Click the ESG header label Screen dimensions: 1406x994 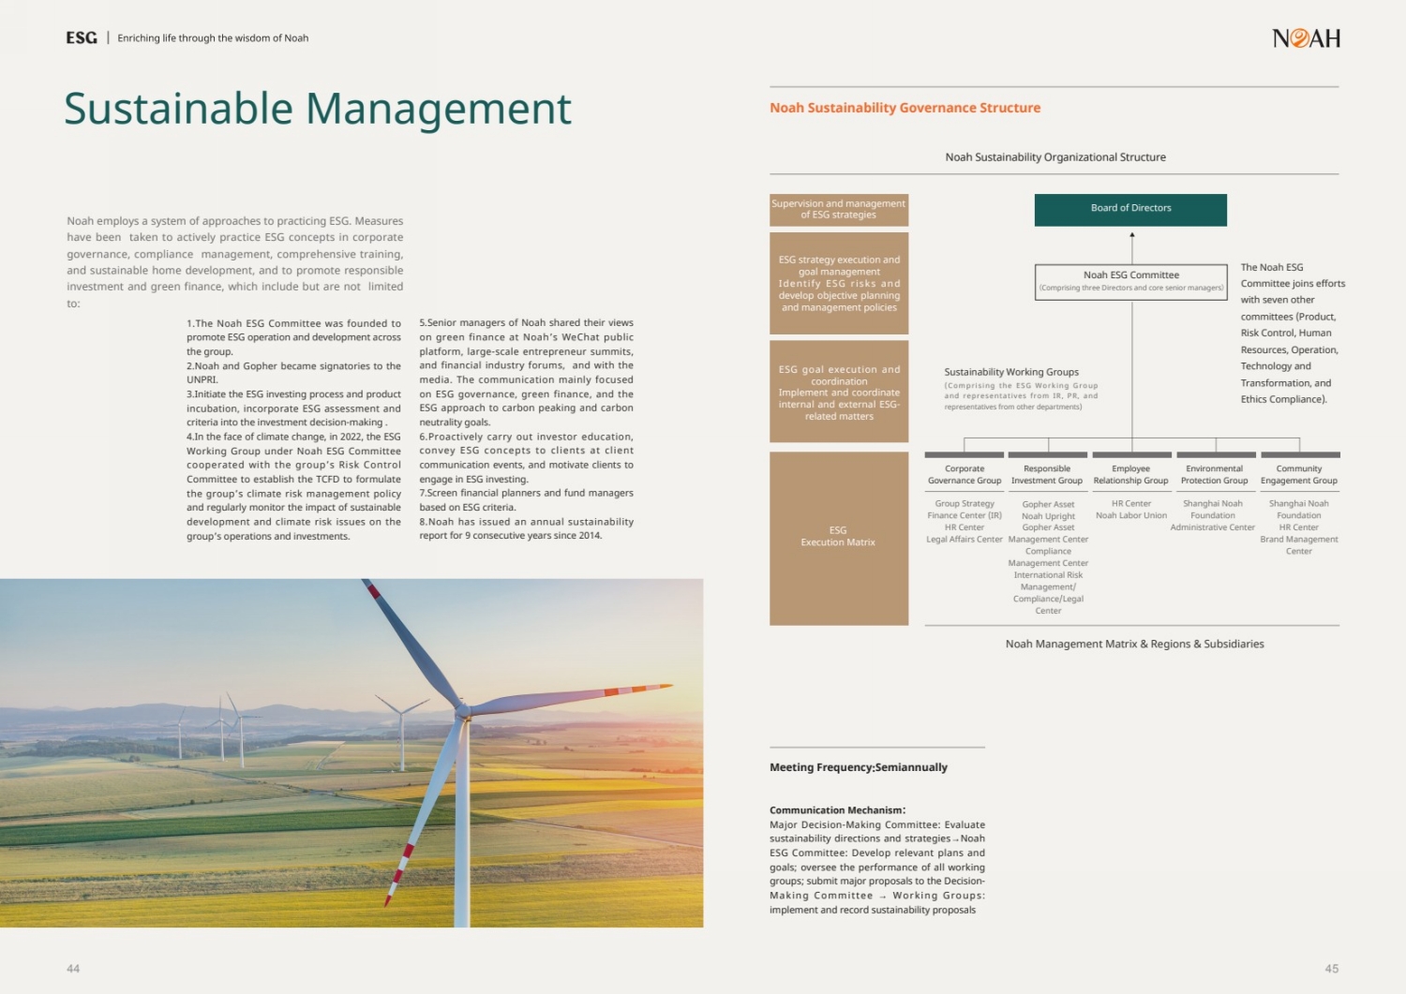click(82, 37)
